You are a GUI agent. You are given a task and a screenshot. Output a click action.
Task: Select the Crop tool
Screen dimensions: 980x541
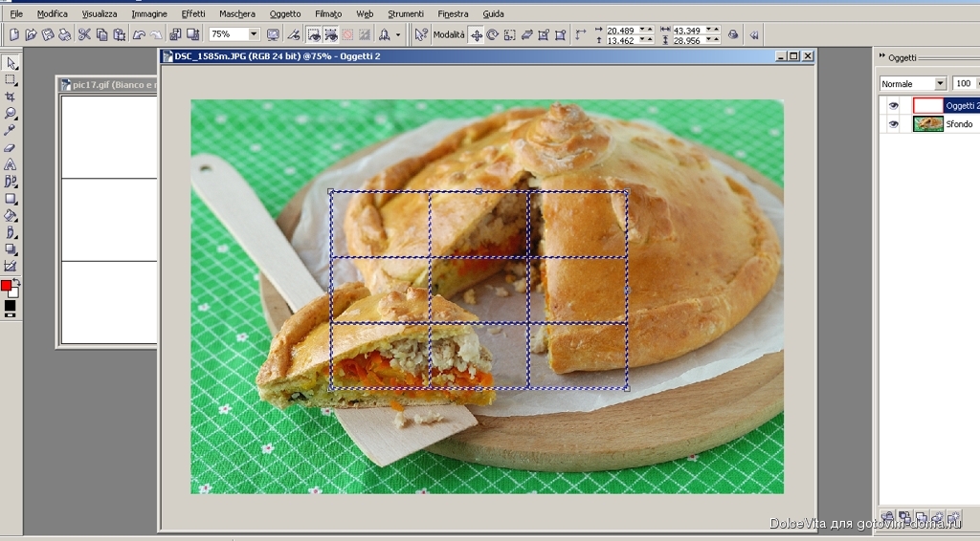pyautogui.click(x=11, y=97)
